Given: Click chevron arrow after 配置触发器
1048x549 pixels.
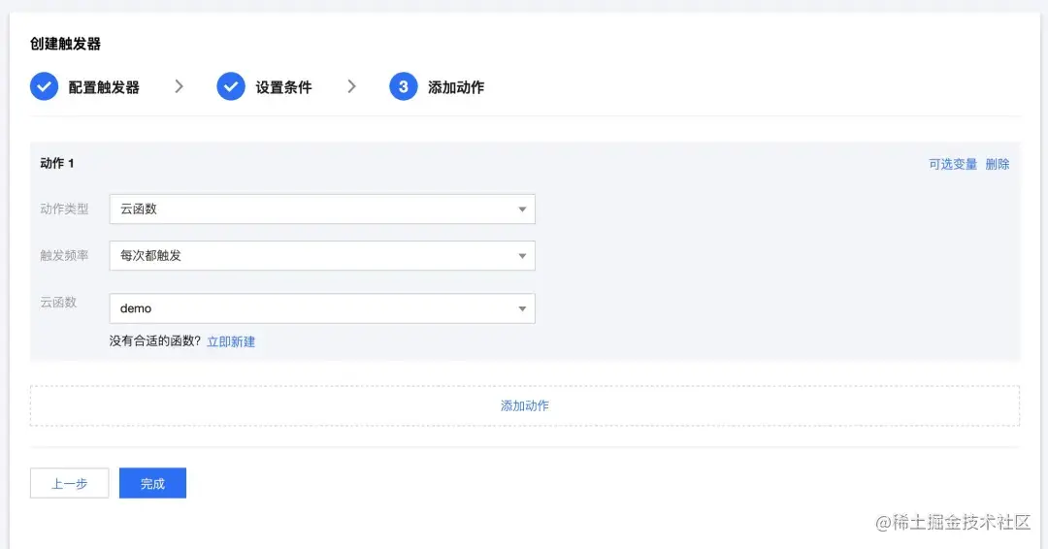Looking at the screenshot, I should click(x=179, y=87).
